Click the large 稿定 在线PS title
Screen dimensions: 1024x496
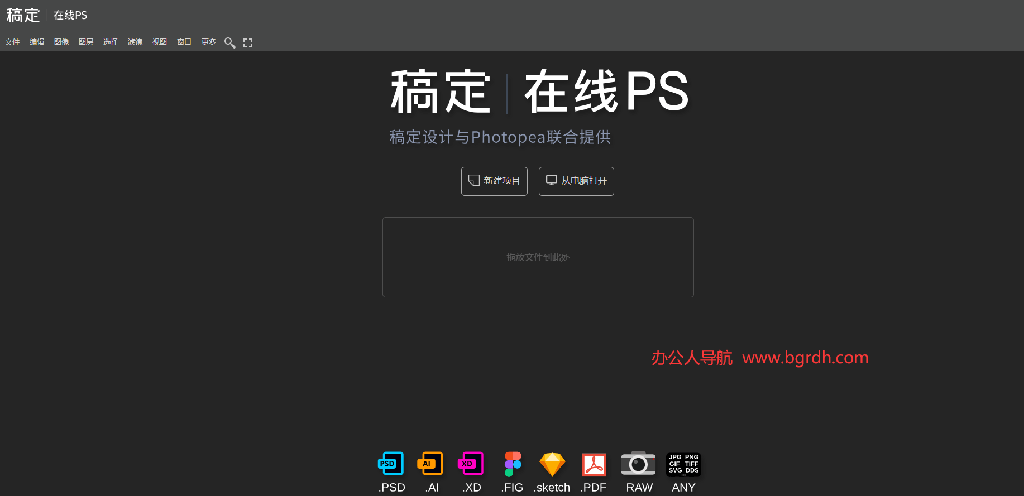click(539, 92)
